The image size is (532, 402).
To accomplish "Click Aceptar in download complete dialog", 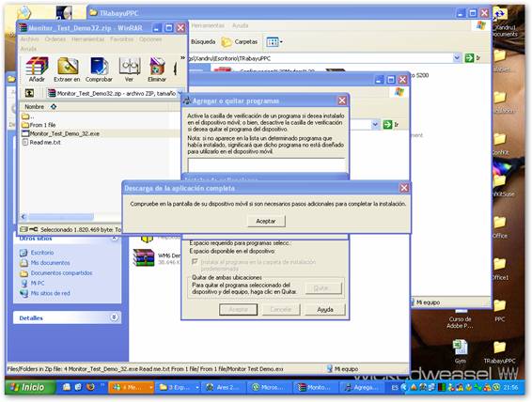I will pyautogui.click(x=266, y=221).
